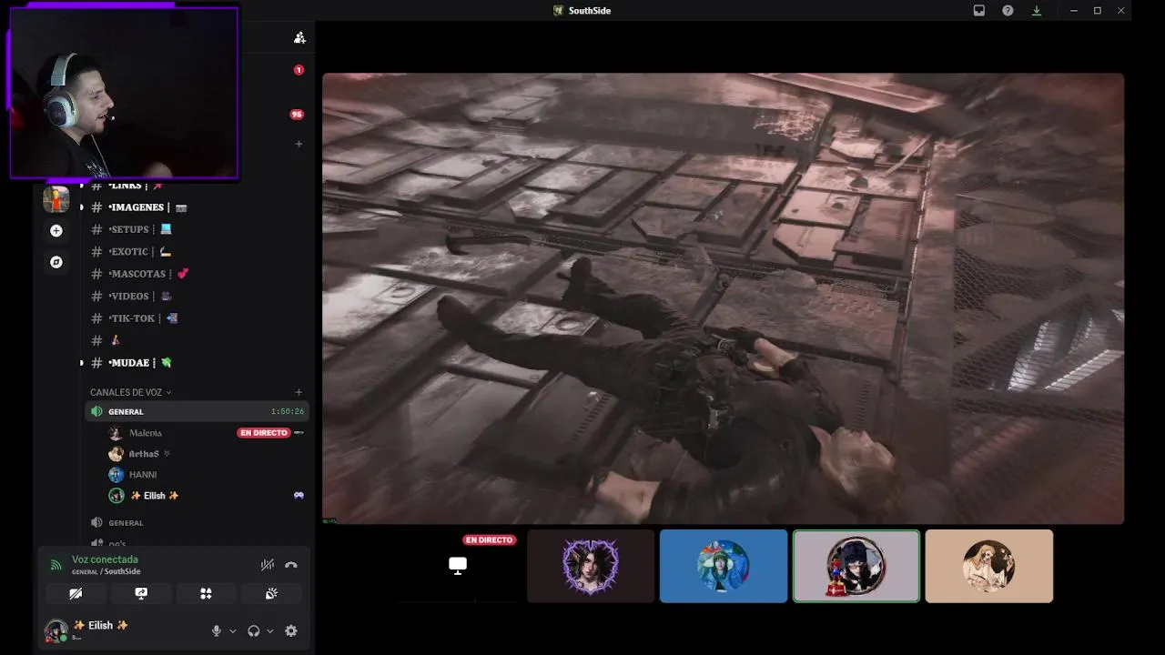Click the hash icon of the SETUPS channel
The image size is (1165, 655).
point(96,229)
